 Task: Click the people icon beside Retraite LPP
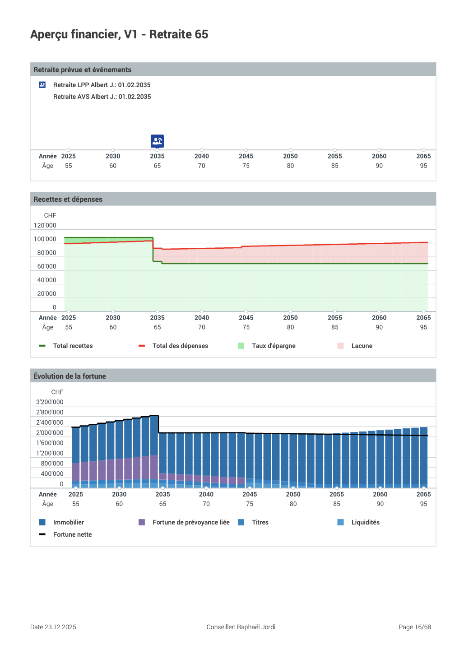click(42, 85)
